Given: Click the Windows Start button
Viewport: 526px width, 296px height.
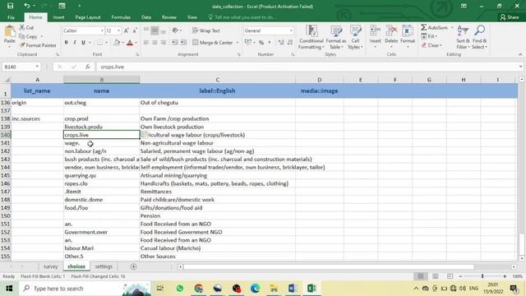Looking at the screenshot, I should 9,289.
